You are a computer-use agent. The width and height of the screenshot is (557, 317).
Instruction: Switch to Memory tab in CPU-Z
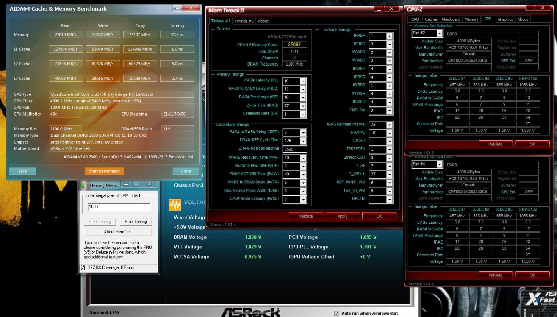tap(471, 19)
